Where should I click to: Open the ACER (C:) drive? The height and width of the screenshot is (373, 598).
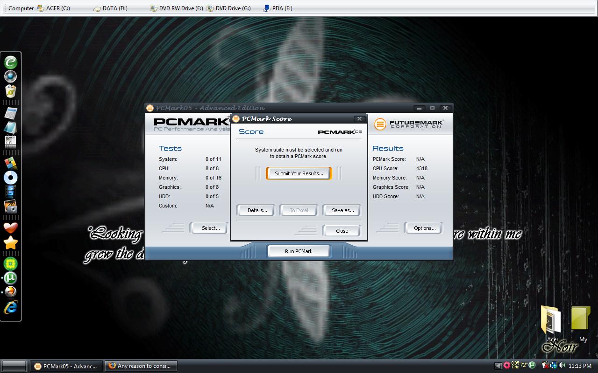[x=53, y=8]
